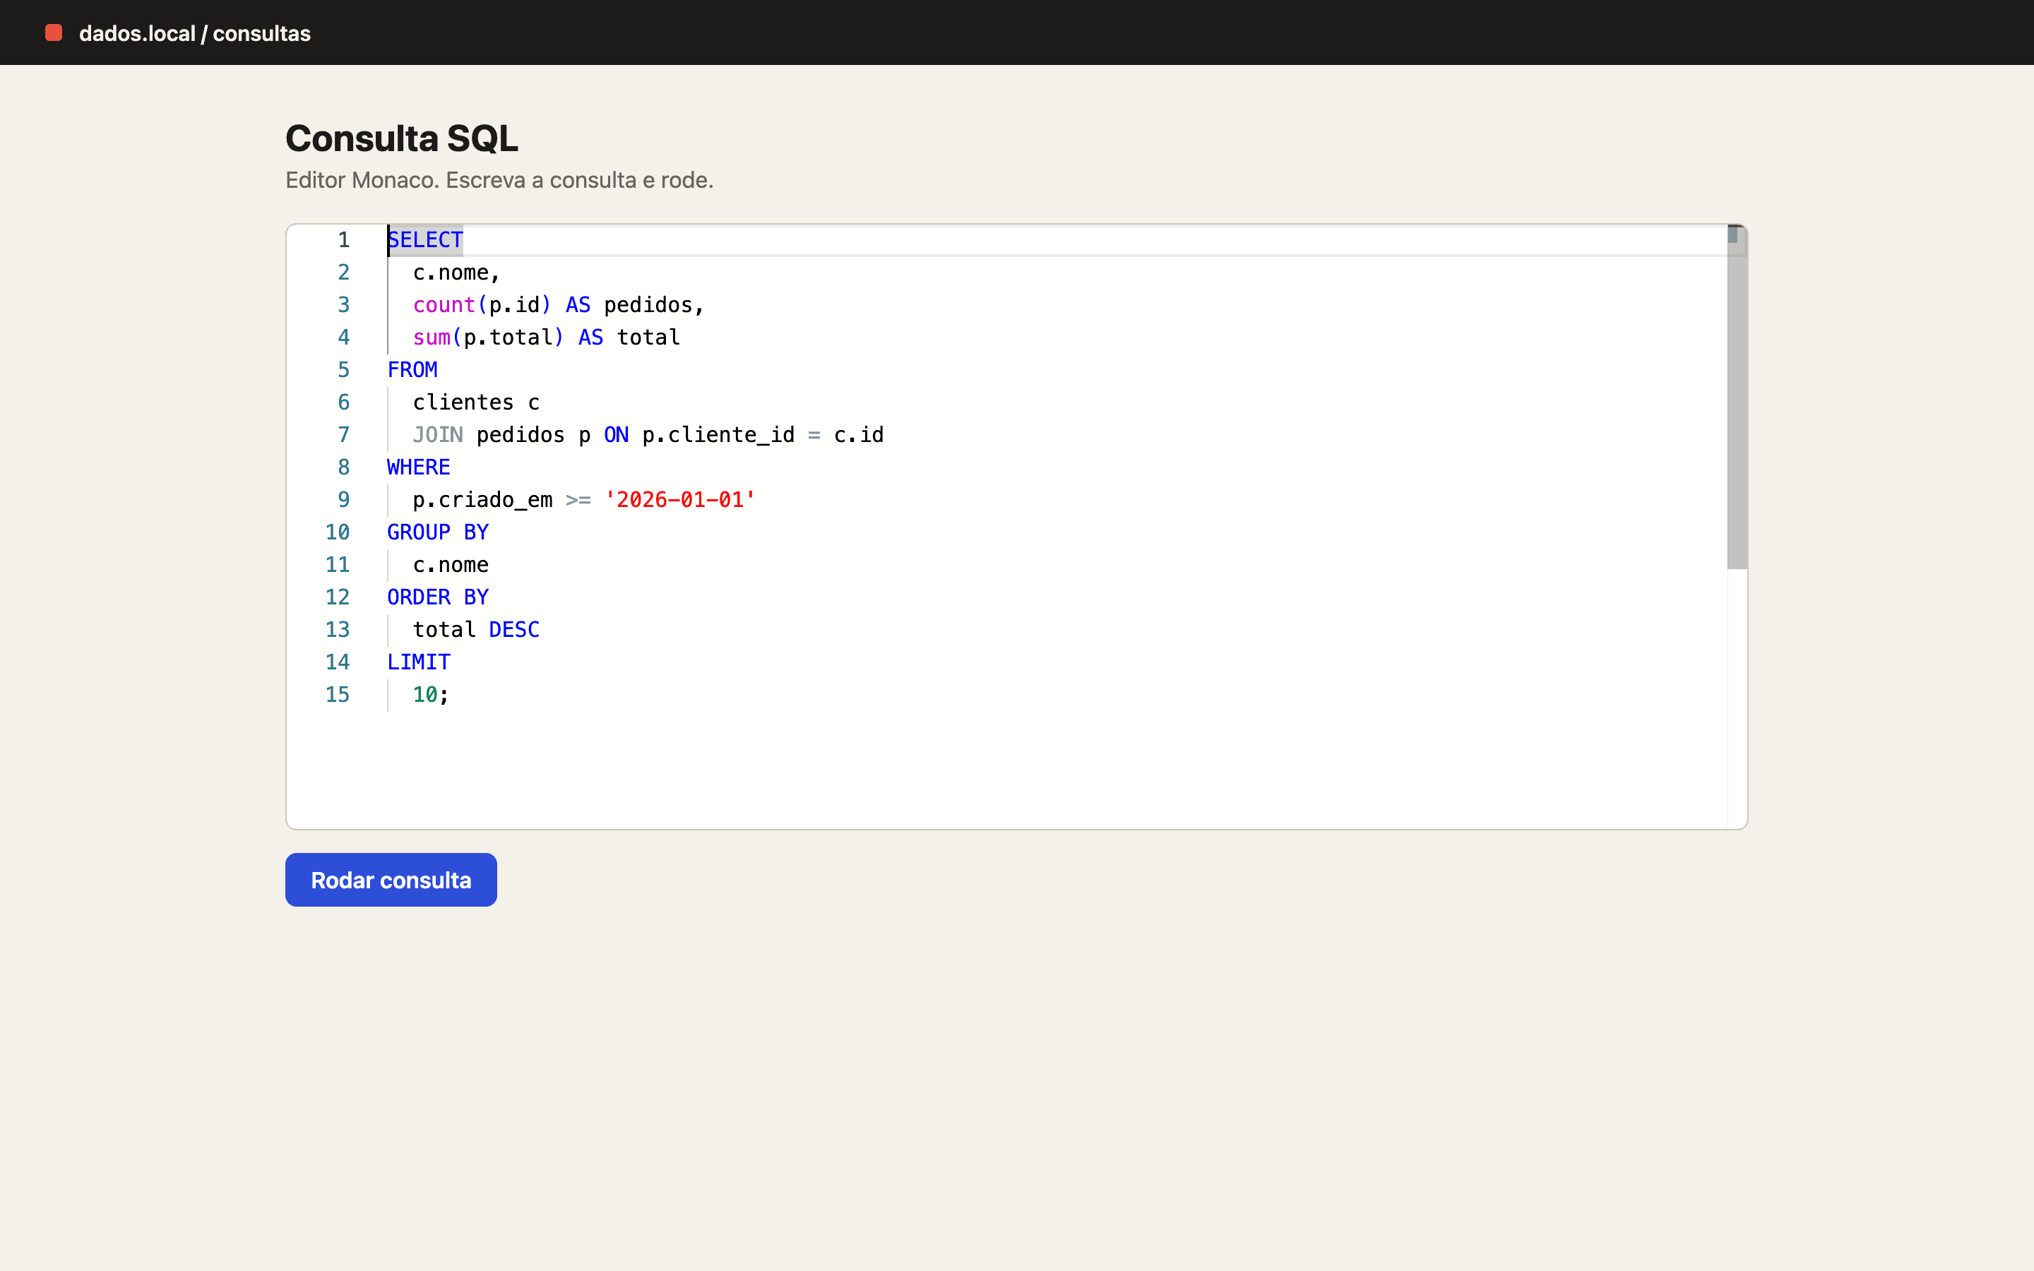Click the GROUP BY keyword
This screenshot has width=2034, height=1271.
point(438,533)
